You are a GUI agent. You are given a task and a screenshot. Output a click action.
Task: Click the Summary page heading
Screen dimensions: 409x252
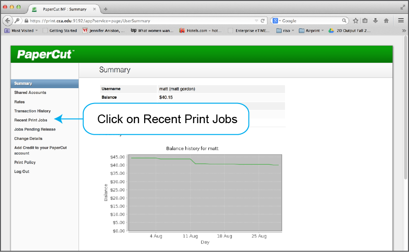[114, 69]
